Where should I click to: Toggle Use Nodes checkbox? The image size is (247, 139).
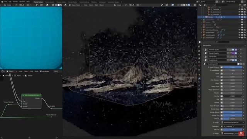tap(41, 71)
